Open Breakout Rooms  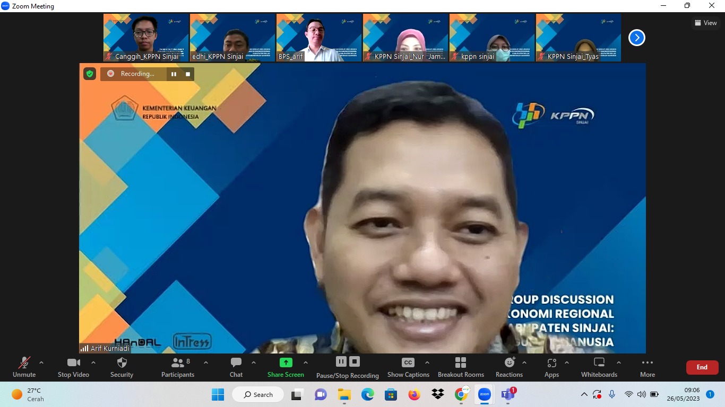[461, 367]
